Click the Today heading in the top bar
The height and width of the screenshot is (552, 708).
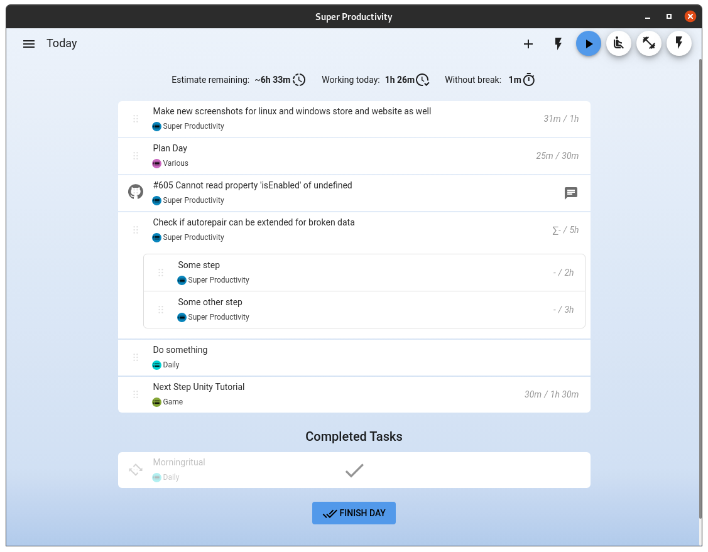click(61, 43)
